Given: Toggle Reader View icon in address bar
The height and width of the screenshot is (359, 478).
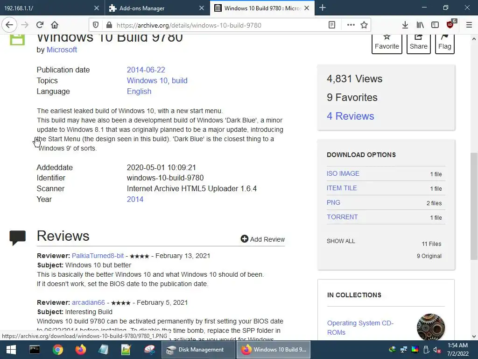Looking at the screenshot, I should [332, 25].
